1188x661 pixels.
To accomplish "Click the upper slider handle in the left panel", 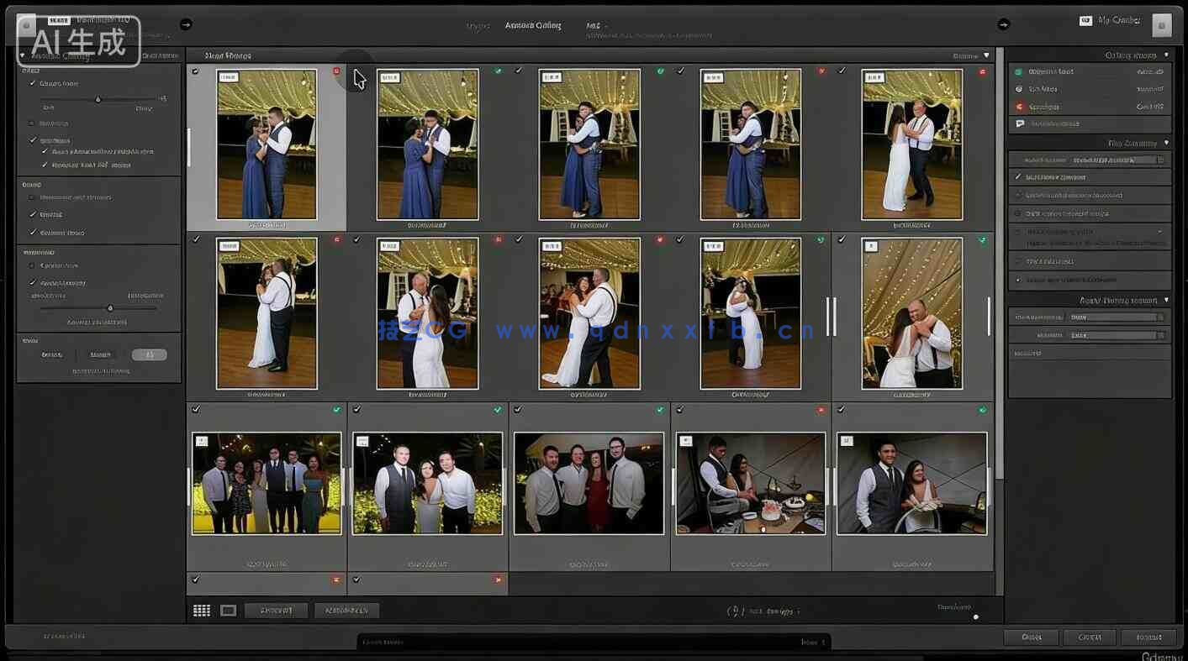I will [98, 99].
